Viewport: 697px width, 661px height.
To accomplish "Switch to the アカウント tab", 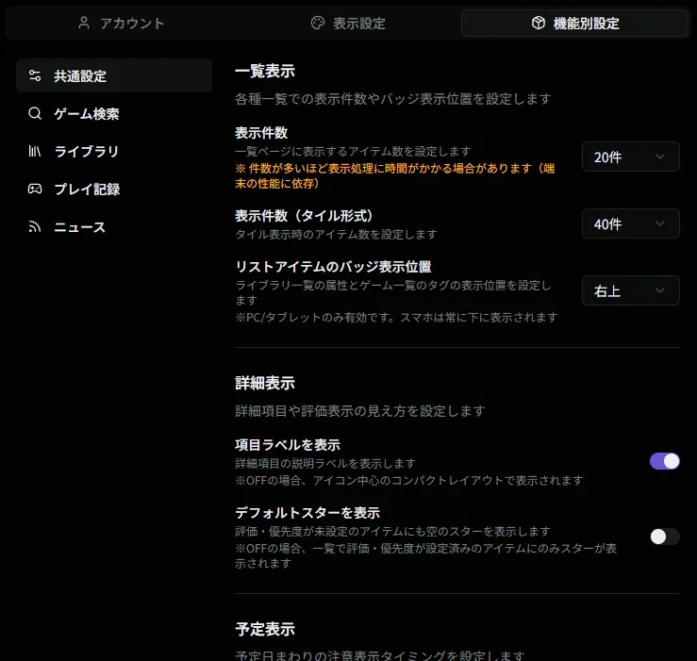I will (121, 24).
